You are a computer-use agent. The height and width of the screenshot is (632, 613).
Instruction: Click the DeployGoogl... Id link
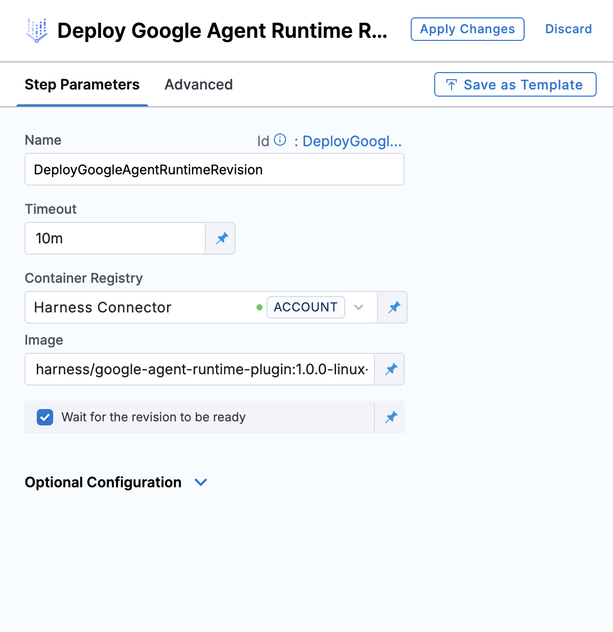[x=352, y=141]
